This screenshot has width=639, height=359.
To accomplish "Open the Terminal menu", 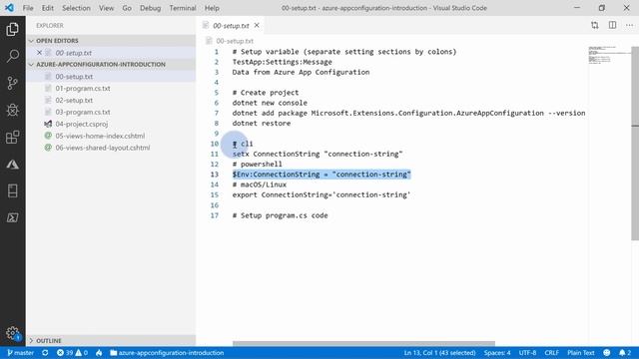I will 183,8.
